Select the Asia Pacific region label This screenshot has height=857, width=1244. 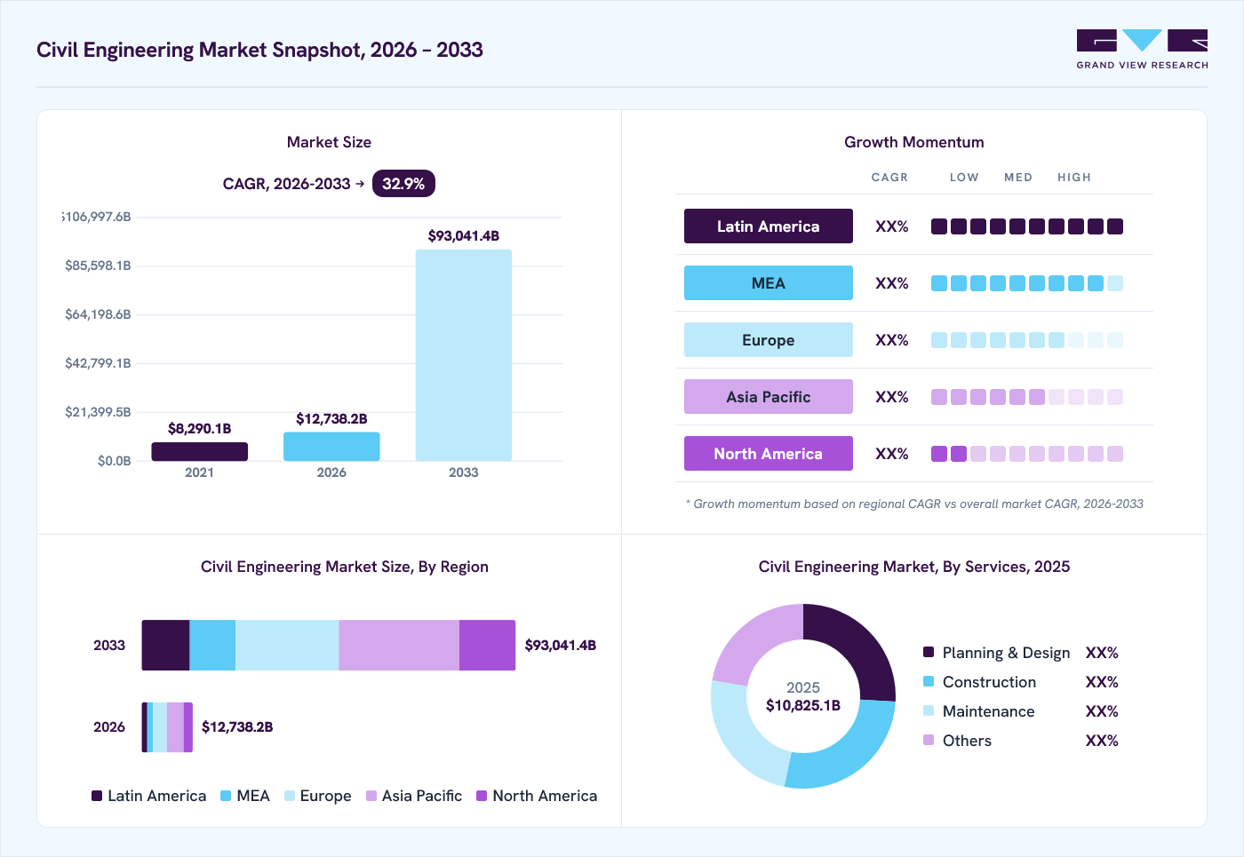(769, 397)
